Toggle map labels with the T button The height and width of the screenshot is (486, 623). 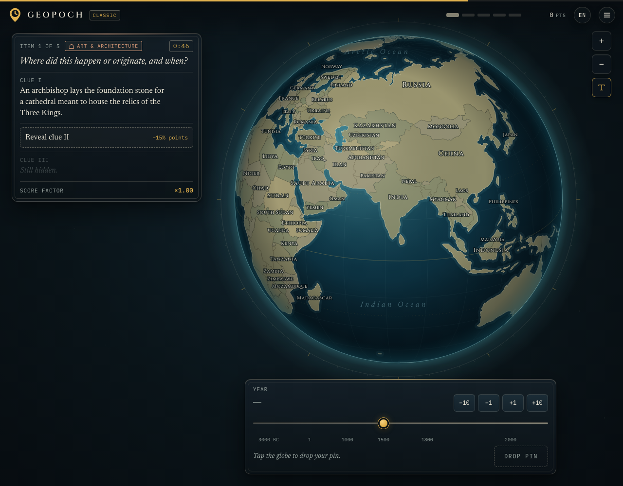coord(602,87)
